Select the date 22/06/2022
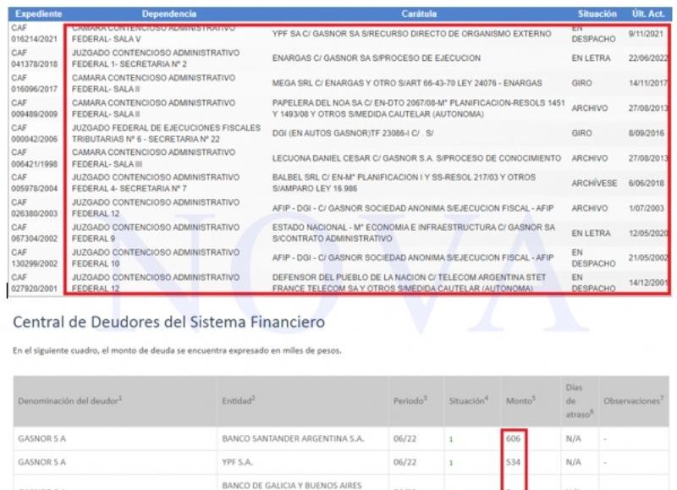The height and width of the screenshot is (490, 677). (648, 58)
